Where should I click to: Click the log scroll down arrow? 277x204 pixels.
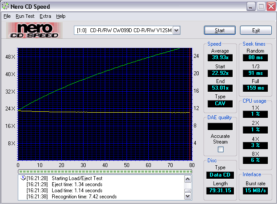coord(187,196)
